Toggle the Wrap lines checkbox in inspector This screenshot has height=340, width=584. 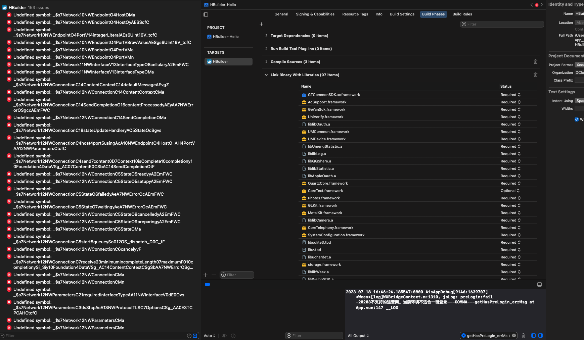577,119
